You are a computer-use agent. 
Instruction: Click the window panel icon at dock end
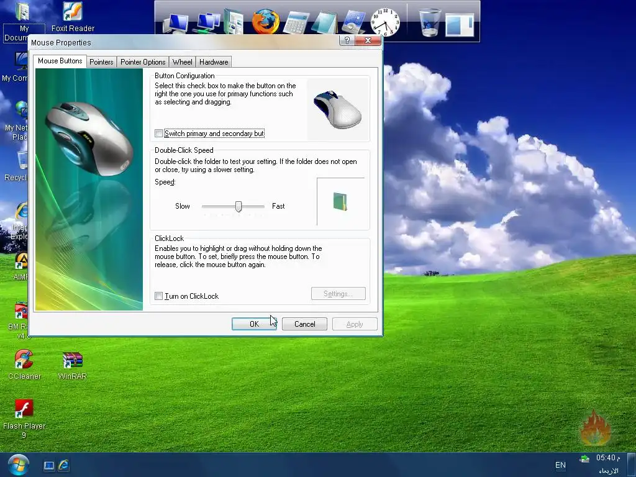[x=460, y=25]
